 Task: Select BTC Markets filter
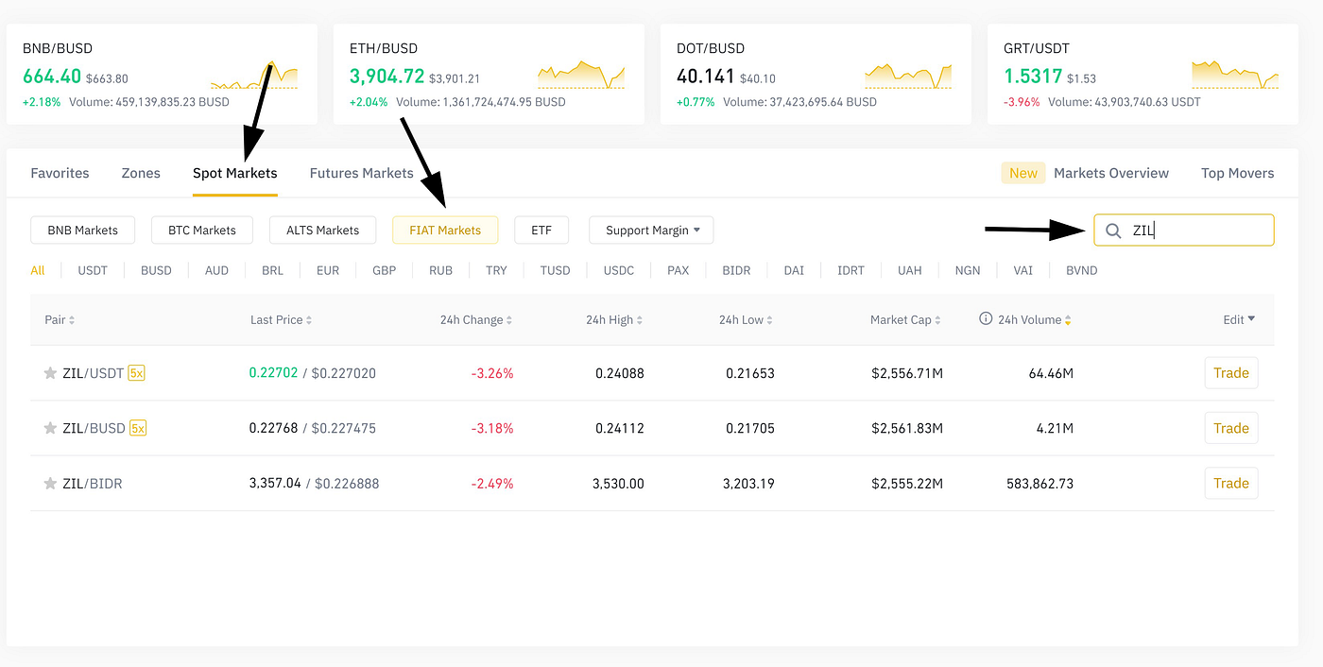(201, 231)
